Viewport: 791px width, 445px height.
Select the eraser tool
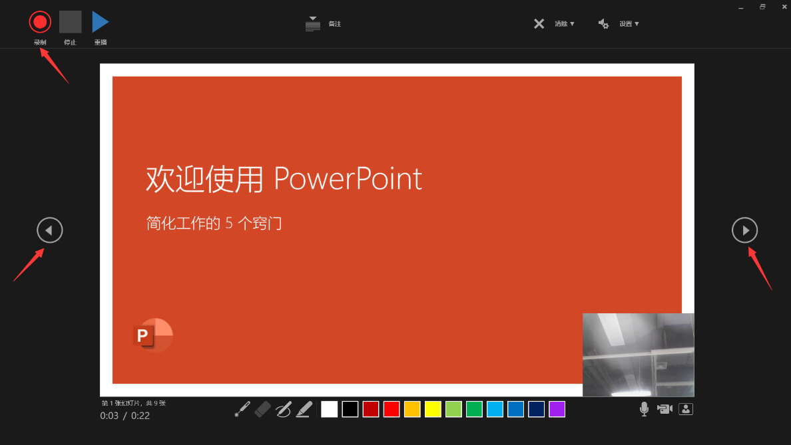point(263,409)
